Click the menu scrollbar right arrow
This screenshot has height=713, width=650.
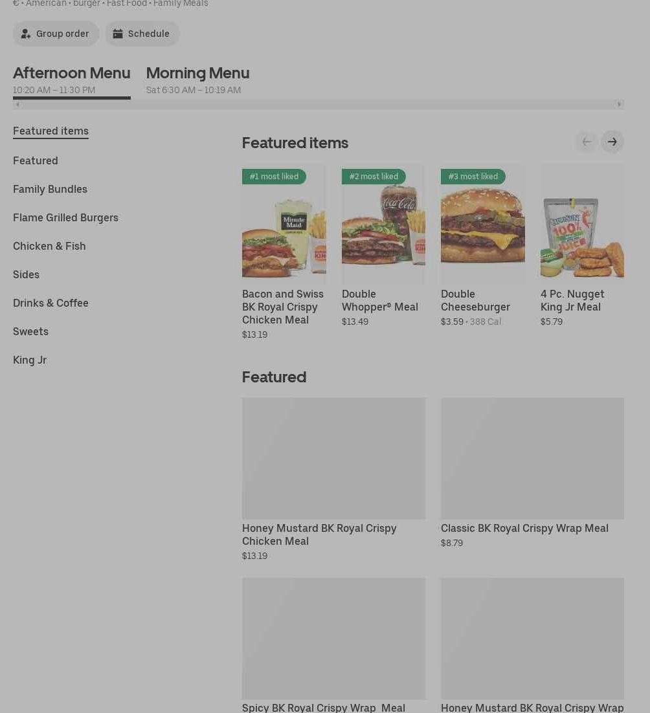[619, 104]
